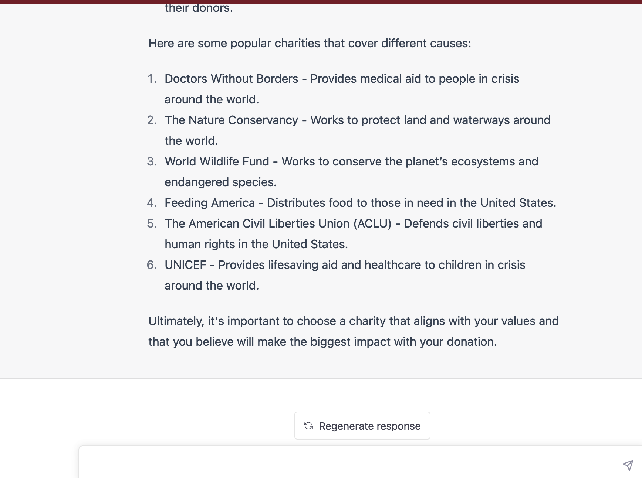Click the list number 6 marker
642x478 pixels.
click(x=152, y=265)
